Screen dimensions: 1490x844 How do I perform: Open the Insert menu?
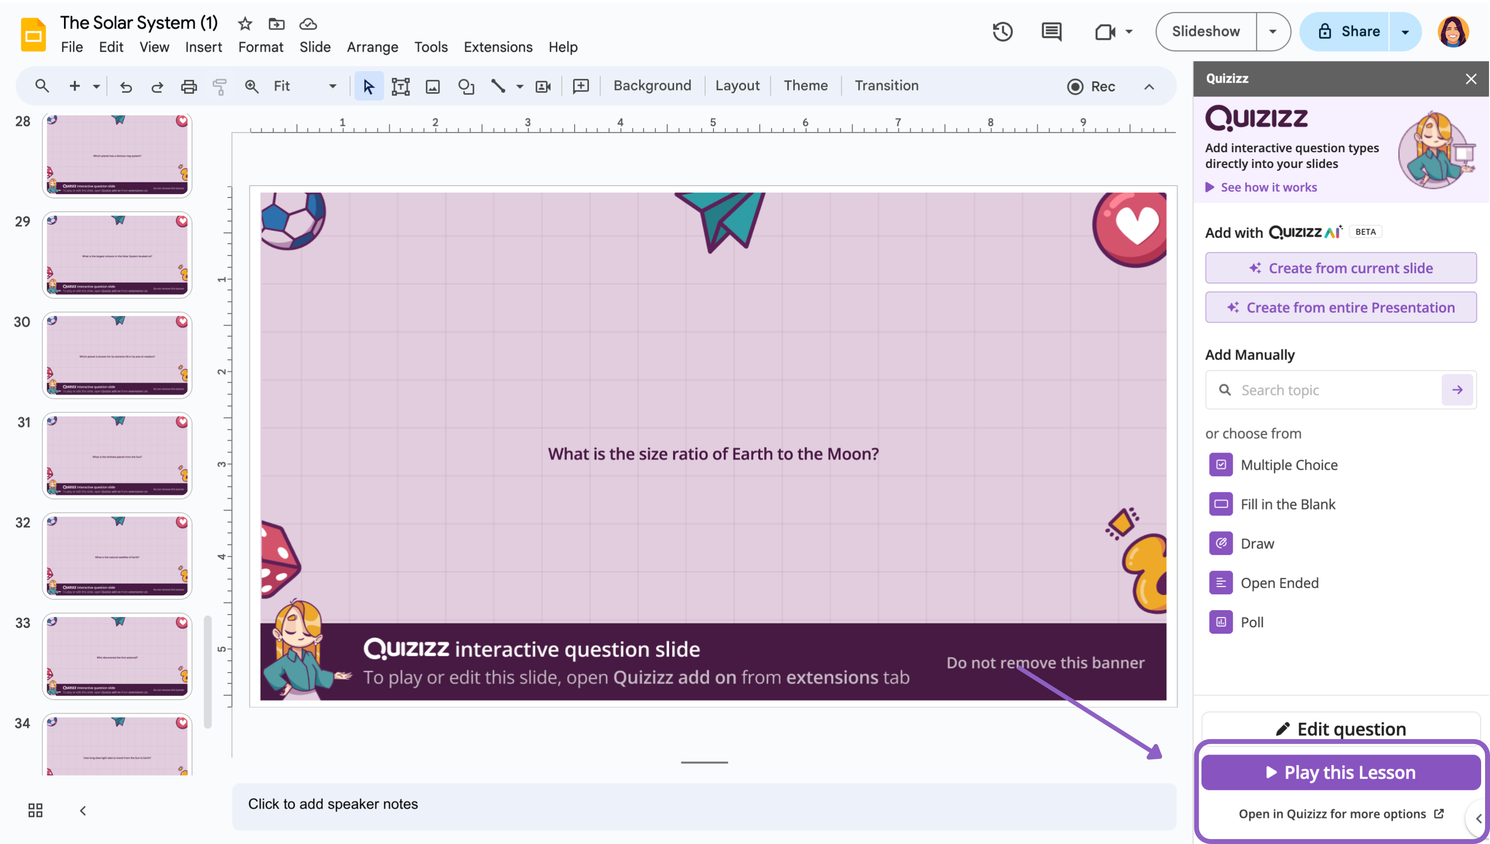coord(203,47)
